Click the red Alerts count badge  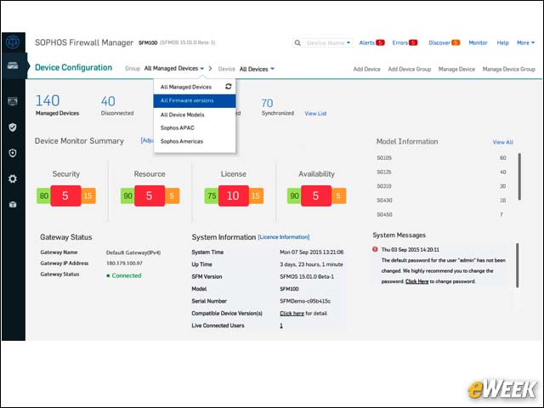[380, 42]
